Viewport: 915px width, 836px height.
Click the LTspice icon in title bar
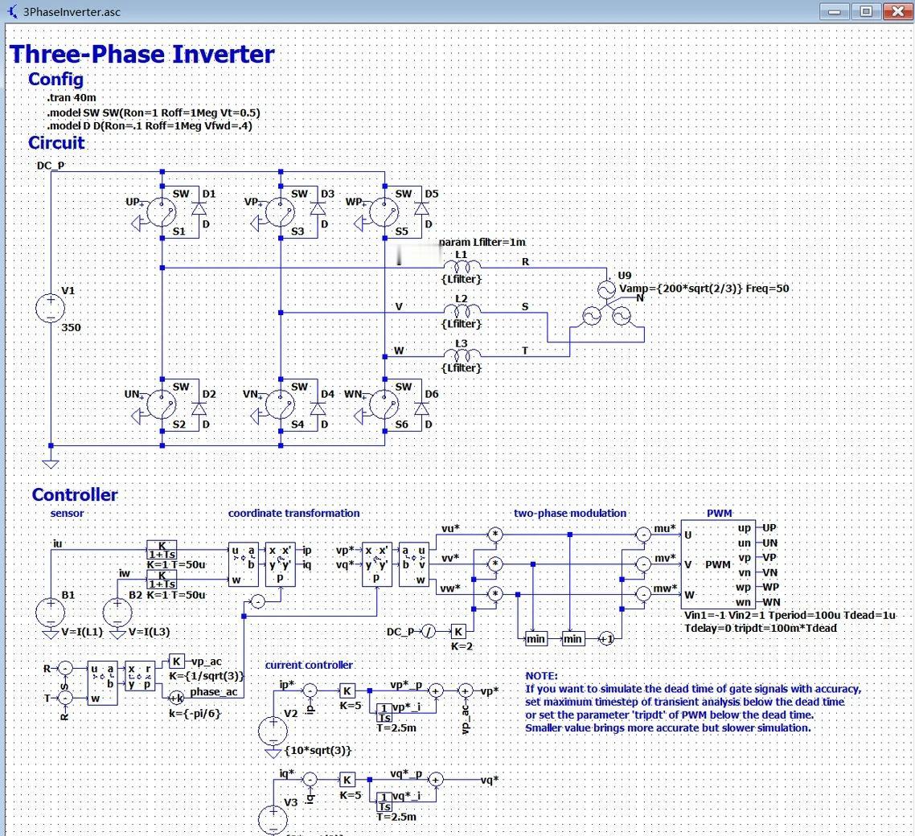point(12,11)
